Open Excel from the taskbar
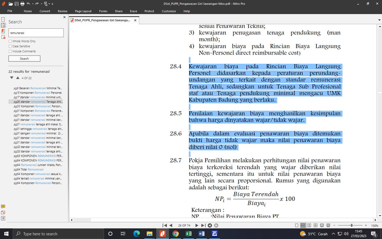 [188, 234]
